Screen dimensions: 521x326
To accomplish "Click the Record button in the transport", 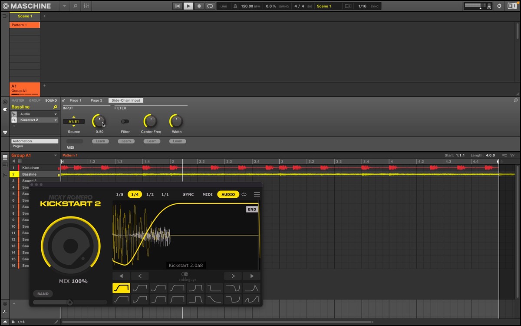I will 199,6.
